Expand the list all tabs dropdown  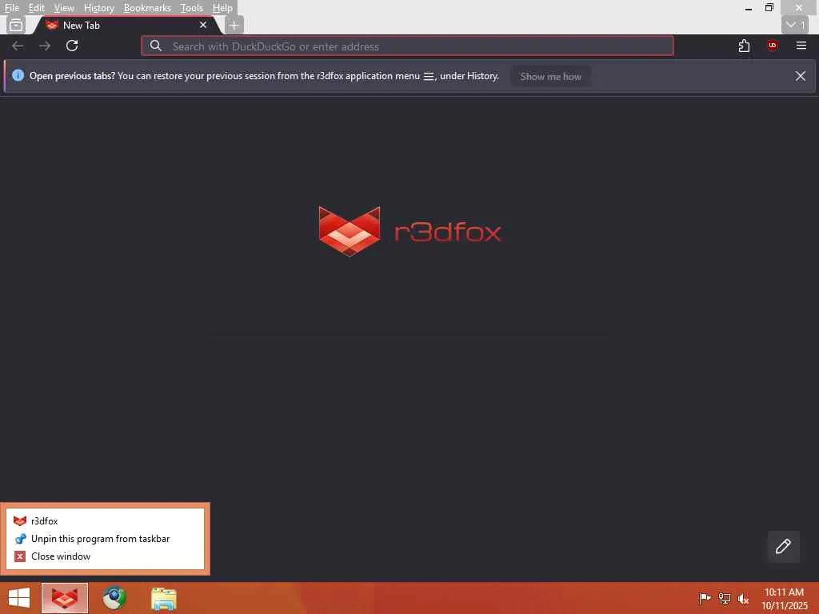tap(795, 25)
